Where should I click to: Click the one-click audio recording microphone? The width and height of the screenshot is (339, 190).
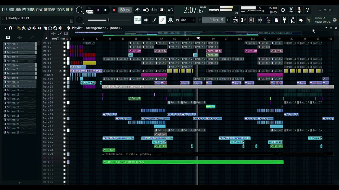pos(299,10)
